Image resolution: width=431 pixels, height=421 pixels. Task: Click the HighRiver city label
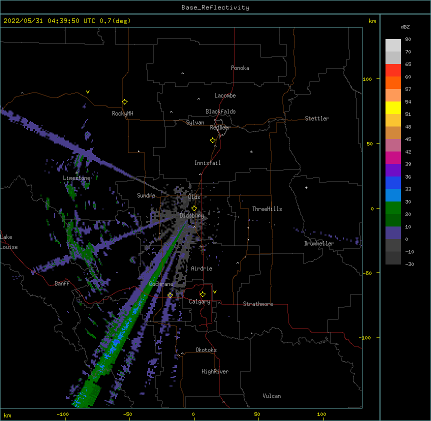pos(215,371)
